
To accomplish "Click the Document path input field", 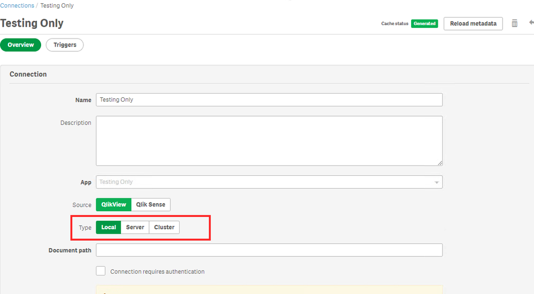I will tap(269, 250).
